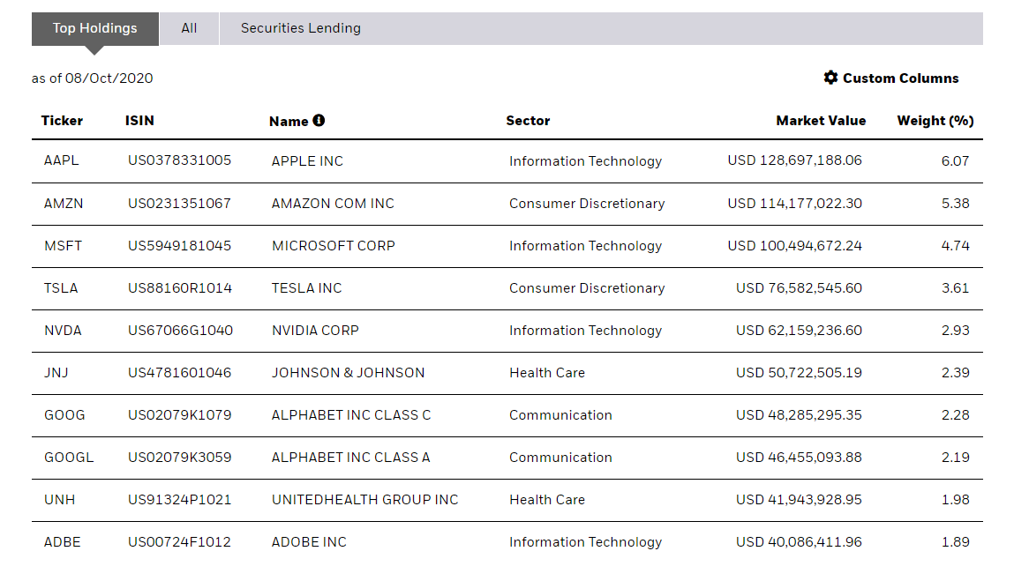Screen dimensions: 1014x581
Task: Click the JOHNSON & JOHNSON name cell
Action: pyautogui.click(x=348, y=373)
